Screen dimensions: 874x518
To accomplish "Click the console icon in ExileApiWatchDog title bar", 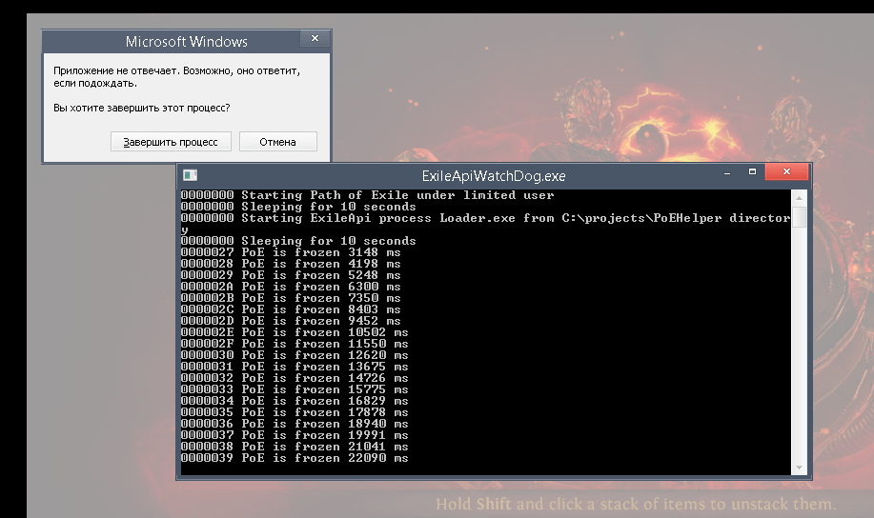I will click(191, 175).
